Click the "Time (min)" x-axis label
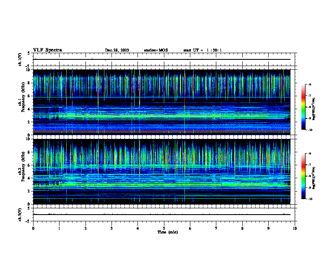Screen dimensions: 332x256 [x=168, y=232]
